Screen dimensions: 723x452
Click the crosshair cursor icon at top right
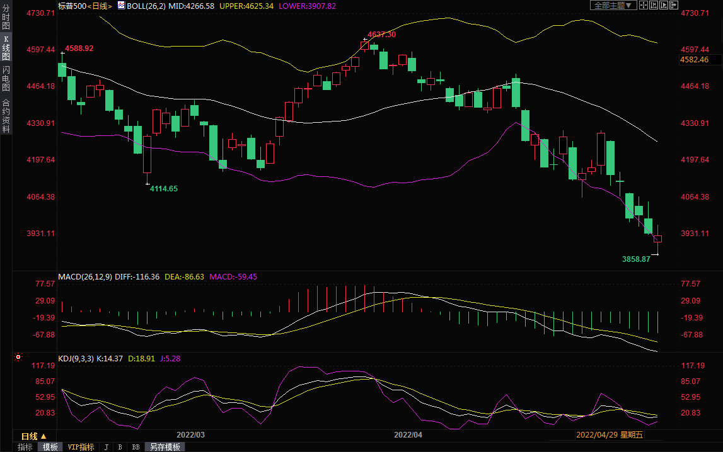tap(644, 5)
